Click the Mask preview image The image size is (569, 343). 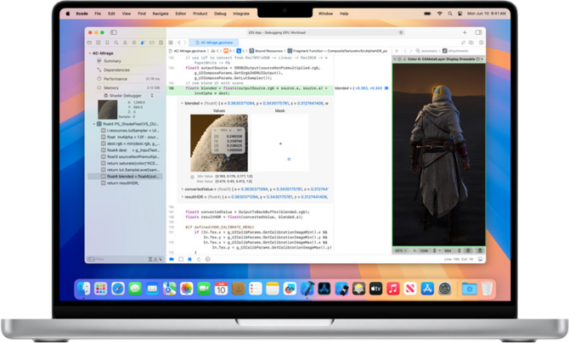tap(279, 143)
